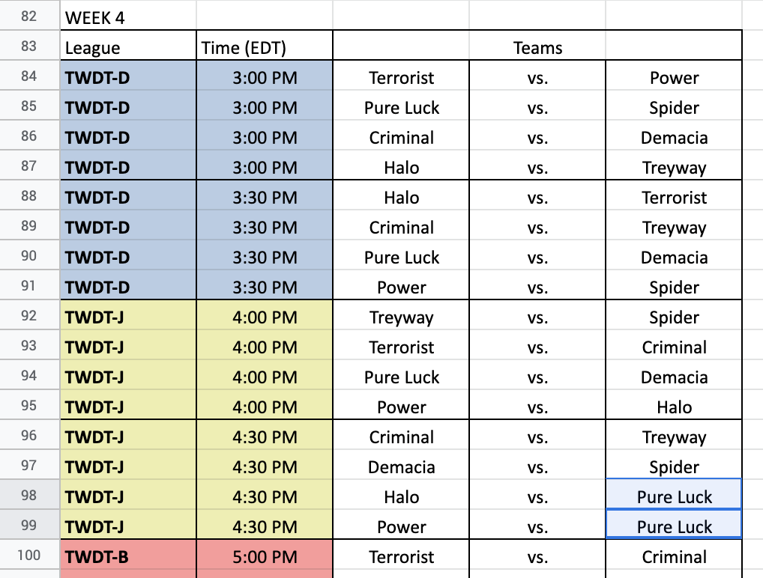Click Terrorist cell in row 84
Image resolution: width=763 pixels, height=578 pixels.
coord(401,76)
